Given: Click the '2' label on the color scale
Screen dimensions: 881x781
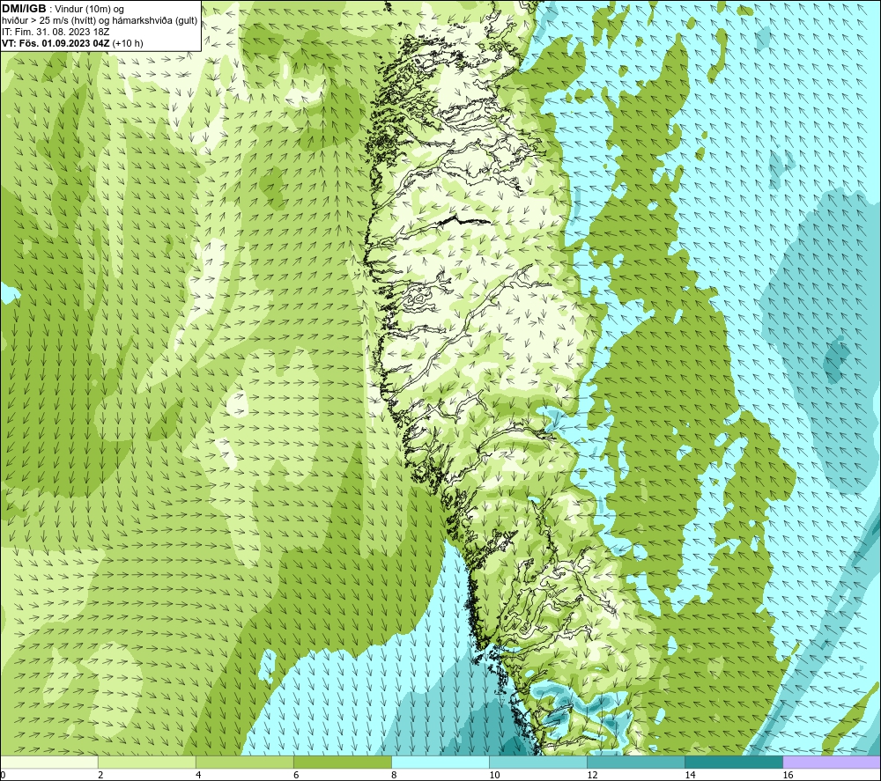Looking at the screenshot, I should pyautogui.click(x=100, y=775).
